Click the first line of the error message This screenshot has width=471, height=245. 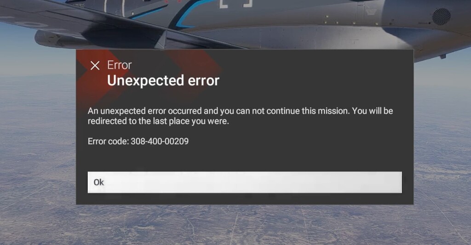240,111
